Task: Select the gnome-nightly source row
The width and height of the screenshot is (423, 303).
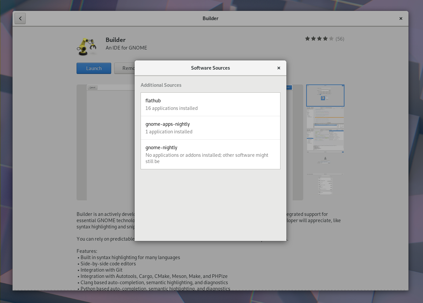Action: (x=211, y=154)
